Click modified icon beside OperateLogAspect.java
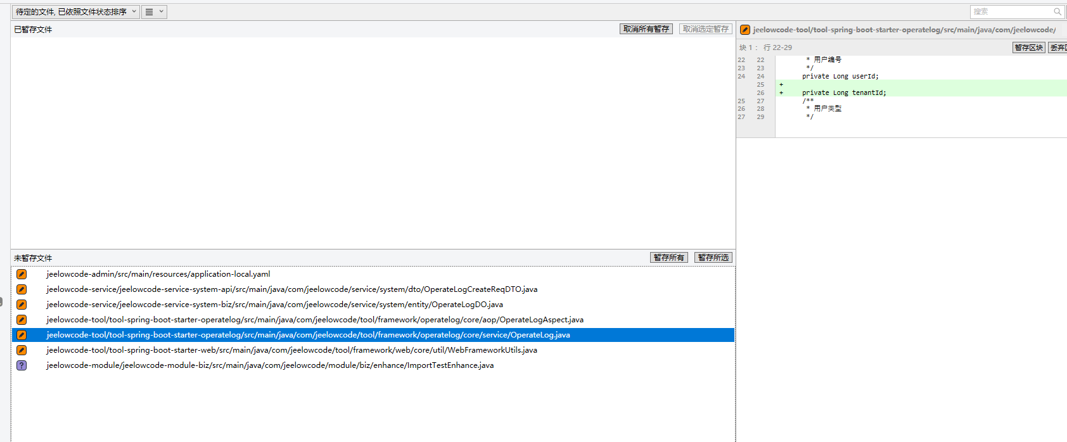 pyautogui.click(x=22, y=320)
